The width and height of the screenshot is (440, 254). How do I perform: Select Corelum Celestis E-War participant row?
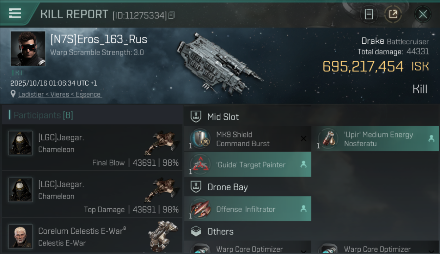pos(92,236)
